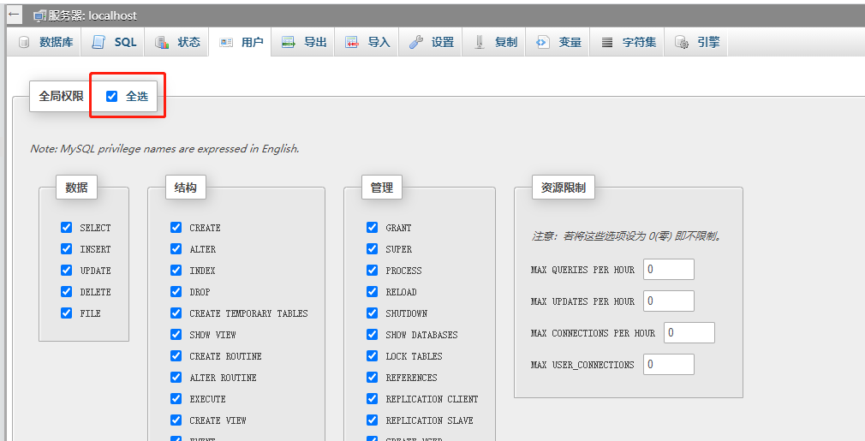Click the replication icon
This screenshot has height=441, width=865.
[x=480, y=42]
